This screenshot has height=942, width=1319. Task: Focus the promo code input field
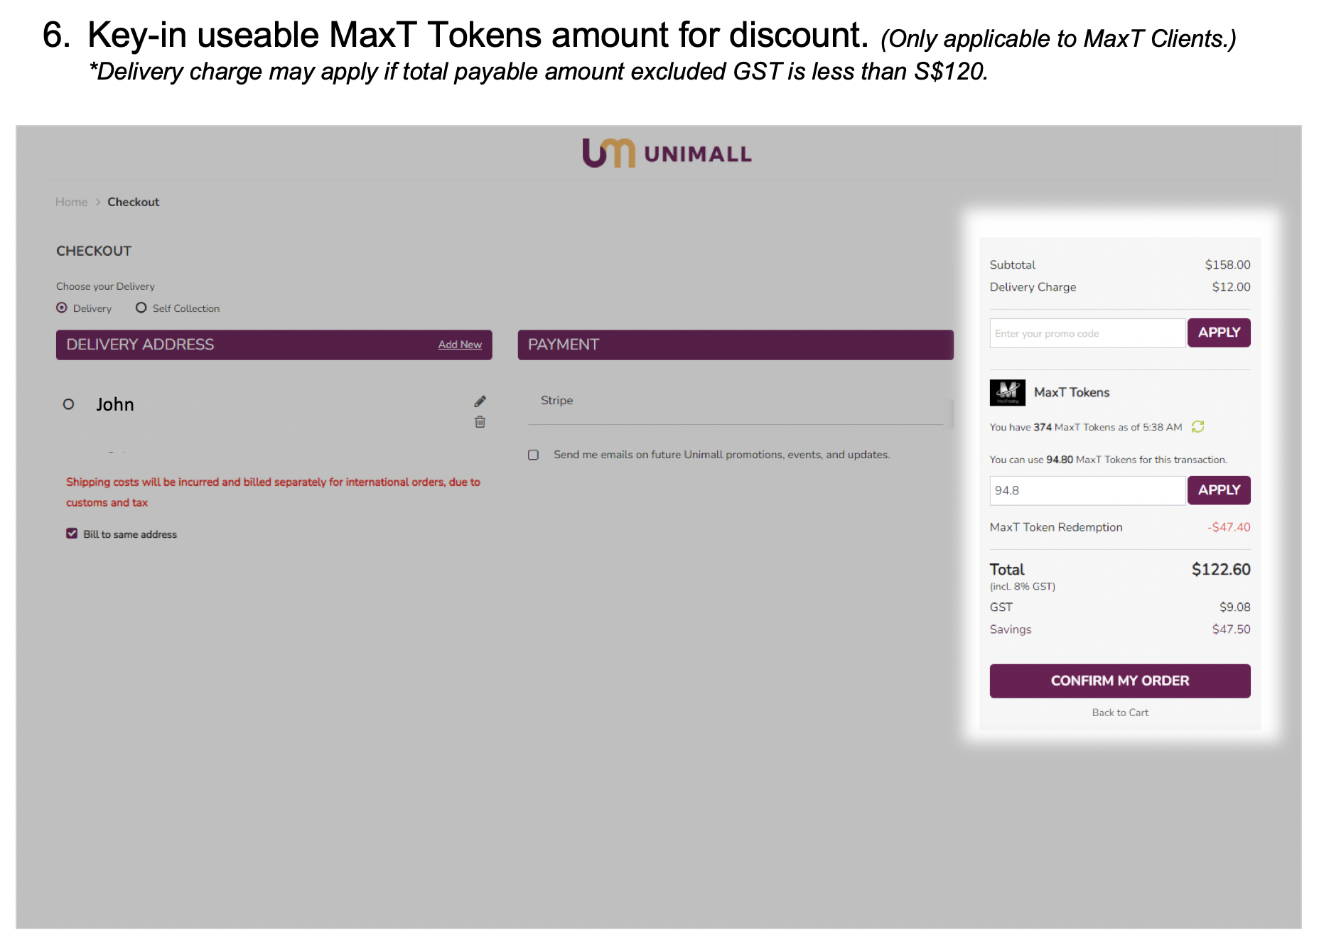1088,333
